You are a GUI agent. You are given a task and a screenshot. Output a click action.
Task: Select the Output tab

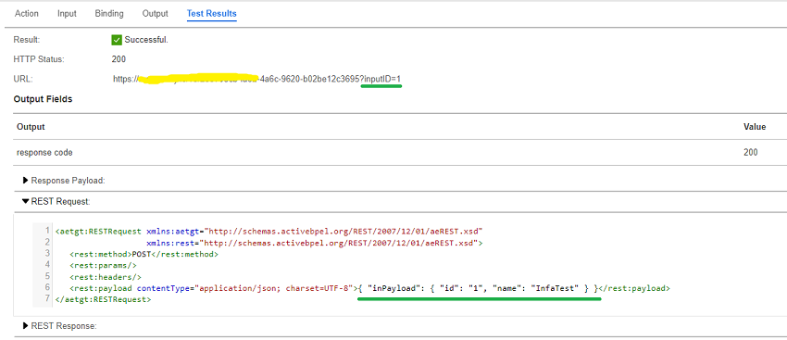(x=156, y=14)
